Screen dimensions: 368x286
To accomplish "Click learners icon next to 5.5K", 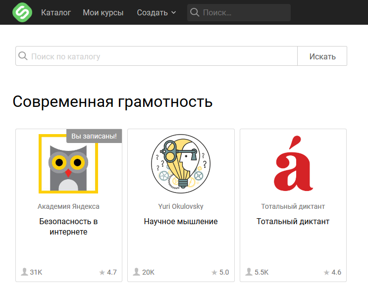I will 249,272.
